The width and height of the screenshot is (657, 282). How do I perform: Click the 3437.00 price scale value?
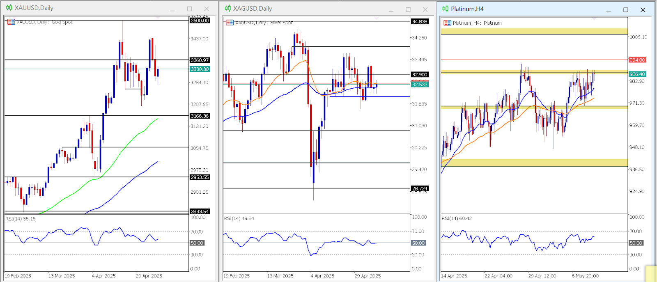pos(200,39)
